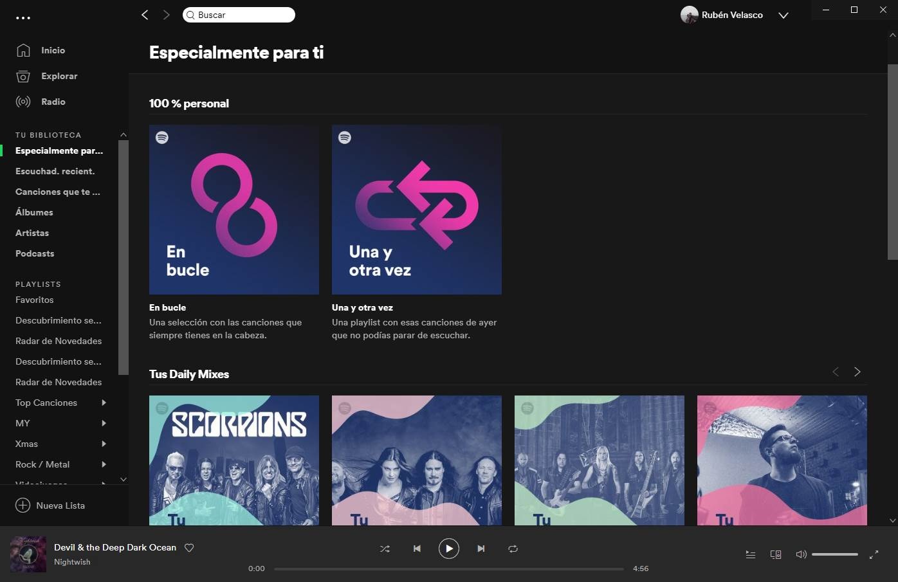The height and width of the screenshot is (582, 898).
Task: Open the connect to device menu
Action: tap(776, 554)
